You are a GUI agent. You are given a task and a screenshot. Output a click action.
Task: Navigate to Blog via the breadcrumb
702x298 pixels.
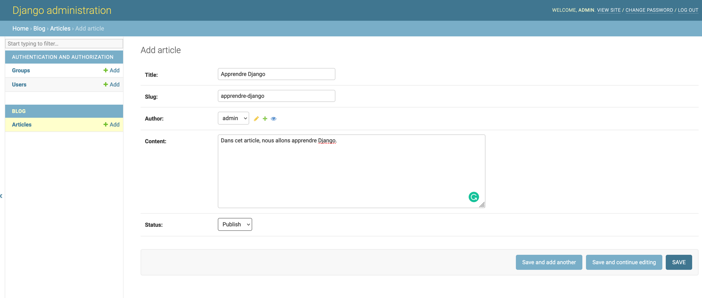point(39,28)
